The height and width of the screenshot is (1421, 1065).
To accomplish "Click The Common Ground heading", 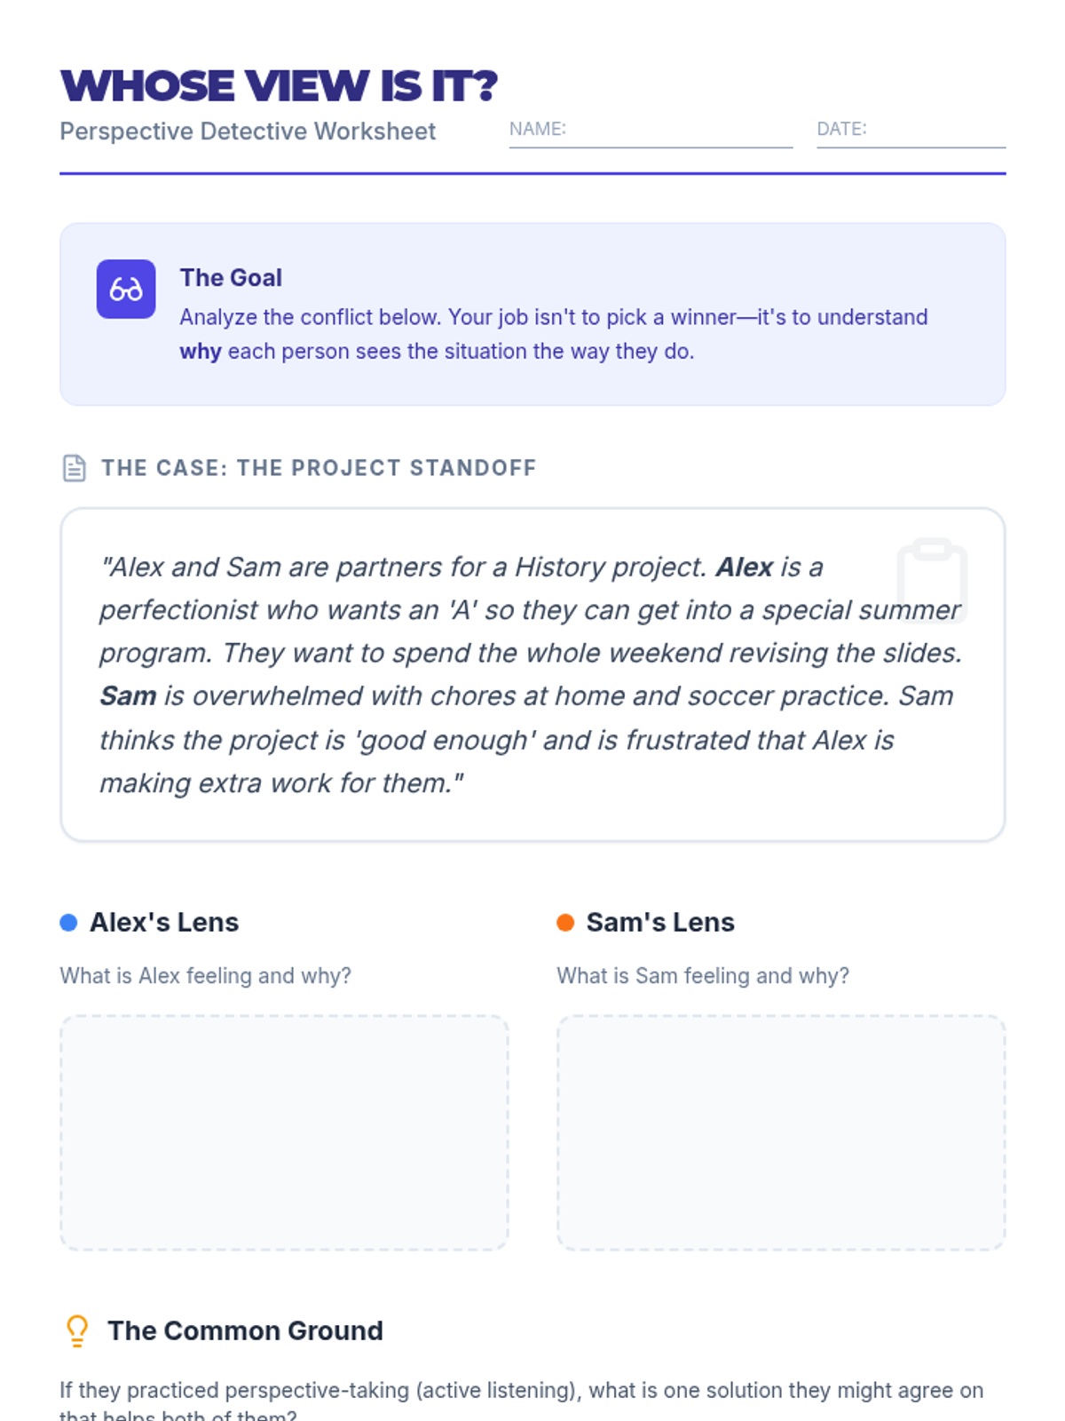I will click(245, 1331).
